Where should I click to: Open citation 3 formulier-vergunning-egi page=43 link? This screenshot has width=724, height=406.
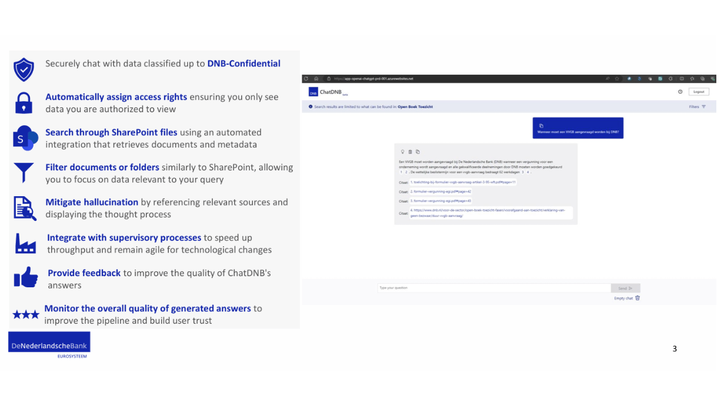[441, 201]
